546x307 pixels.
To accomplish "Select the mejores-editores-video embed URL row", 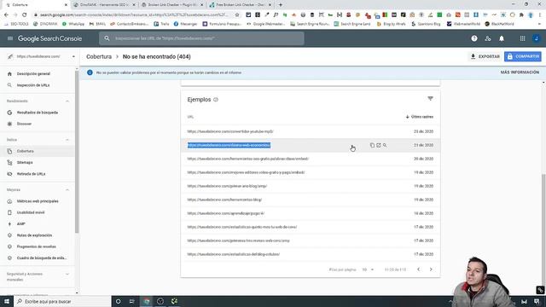I will [x=311, y=172].
